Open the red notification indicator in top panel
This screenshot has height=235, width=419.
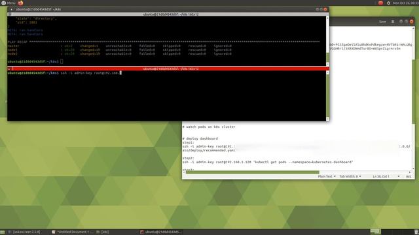point(380,3)
